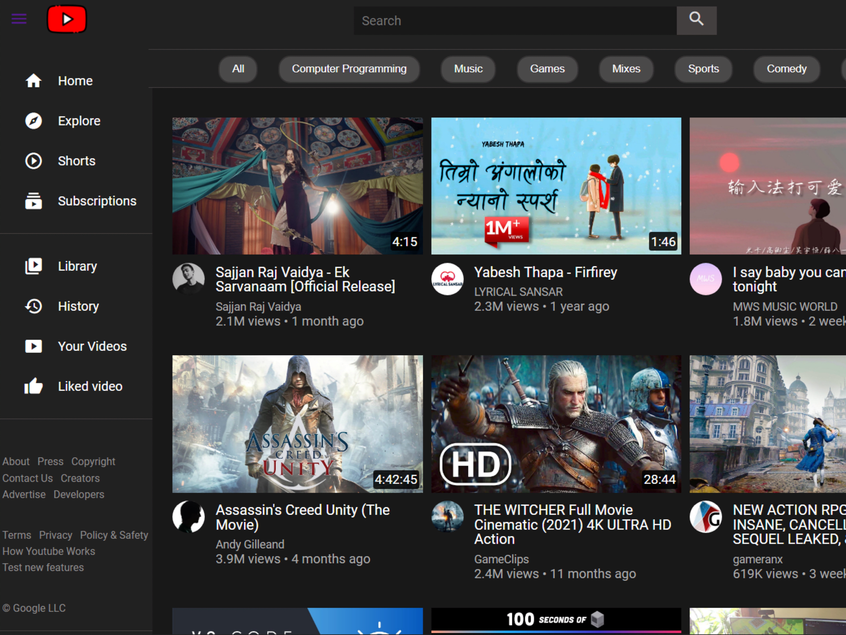
Task: Open History in sidebar
Action: [x=78, y=306]
